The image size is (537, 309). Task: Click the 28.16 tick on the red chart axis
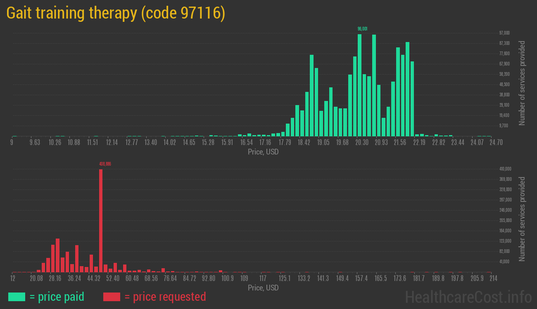55,279
